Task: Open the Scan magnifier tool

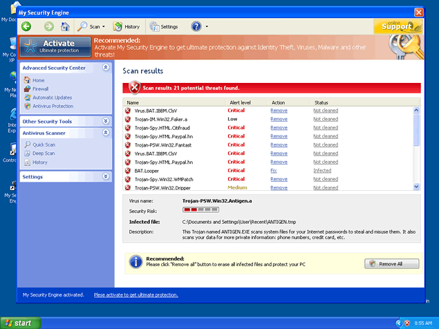Action: pyautogui.click(x=87, y=26)
